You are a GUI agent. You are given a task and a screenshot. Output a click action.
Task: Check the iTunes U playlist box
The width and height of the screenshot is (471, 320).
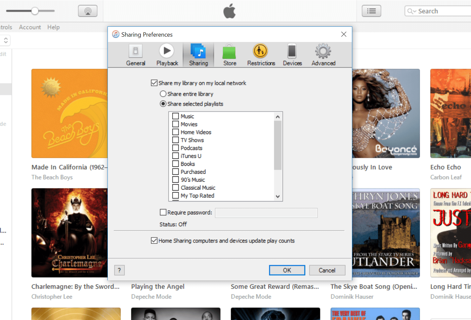click(176, 156)
